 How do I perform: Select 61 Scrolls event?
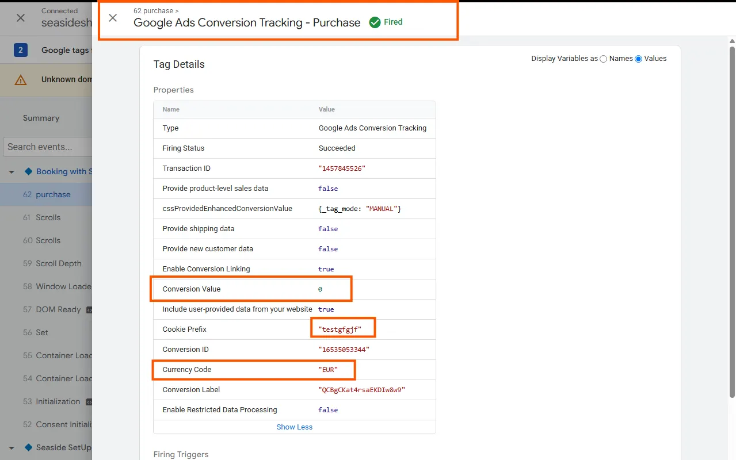tap(46, 217)
